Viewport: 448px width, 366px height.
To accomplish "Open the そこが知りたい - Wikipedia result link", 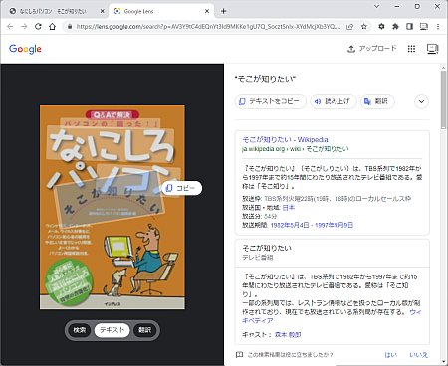I will pyautogui.click(x=285, y=139).
